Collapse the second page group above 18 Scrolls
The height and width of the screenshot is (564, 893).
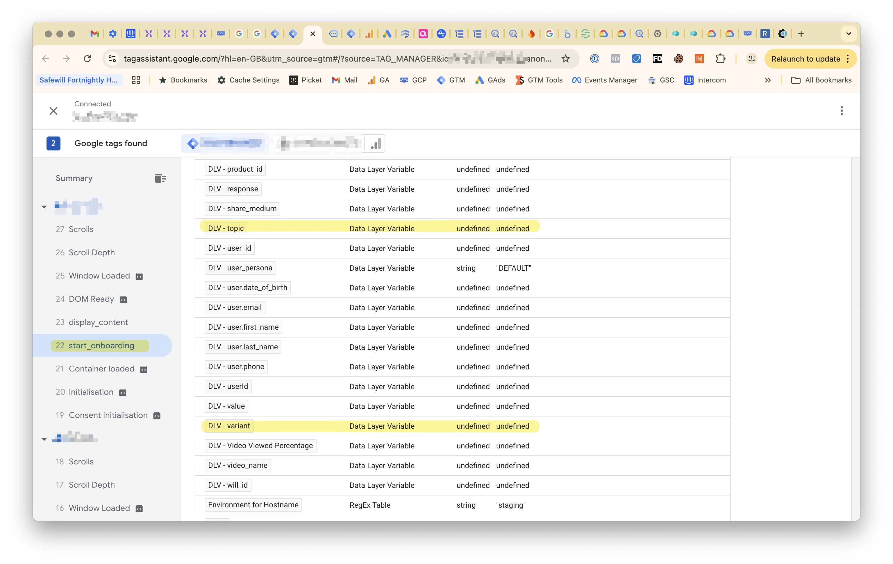tap(44, 439)
